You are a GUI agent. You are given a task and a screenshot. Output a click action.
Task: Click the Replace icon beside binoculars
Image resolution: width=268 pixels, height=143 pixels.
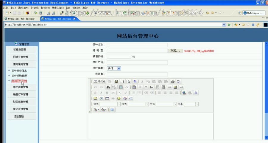pos(114,87)
